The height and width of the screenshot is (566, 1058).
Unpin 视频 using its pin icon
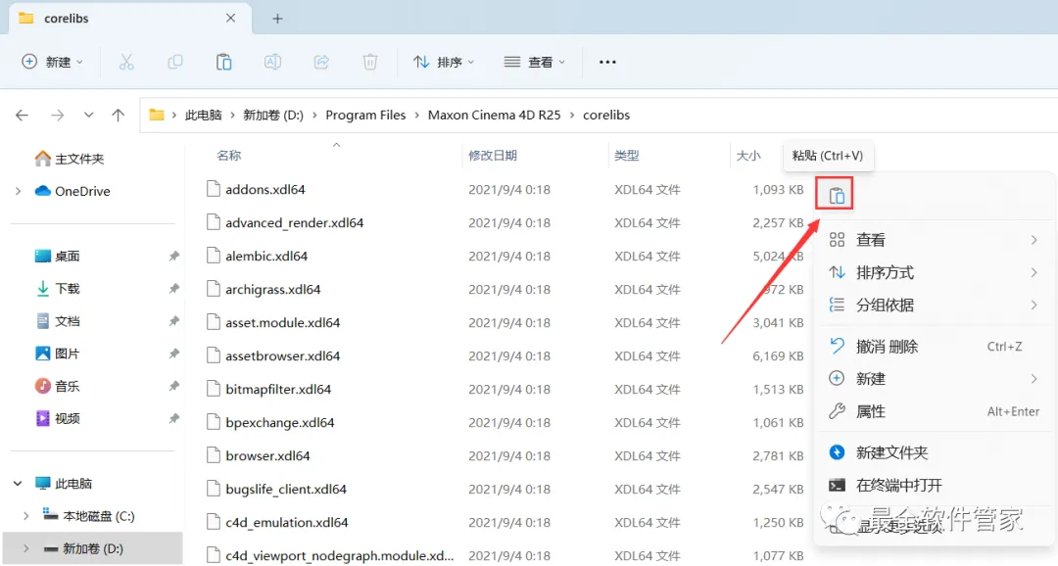click(x=174, y=418)
